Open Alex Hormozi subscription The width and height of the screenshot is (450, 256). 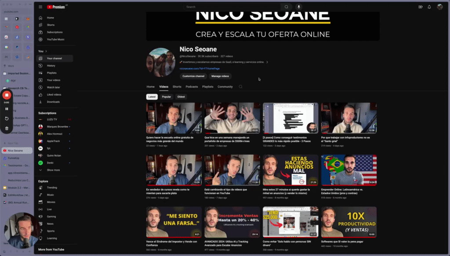(55, 134)
